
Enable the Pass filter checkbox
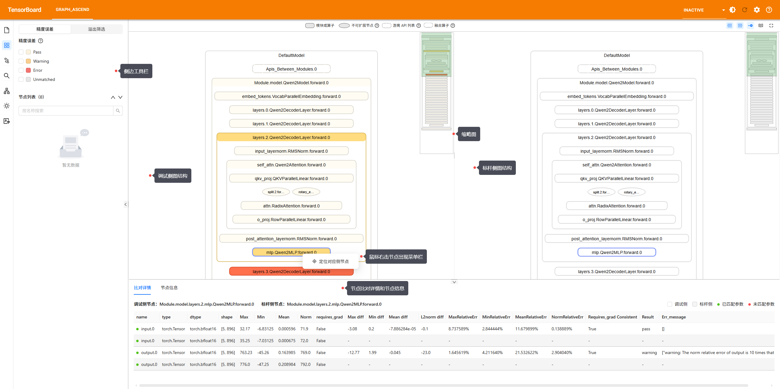[x=21, y=52]
